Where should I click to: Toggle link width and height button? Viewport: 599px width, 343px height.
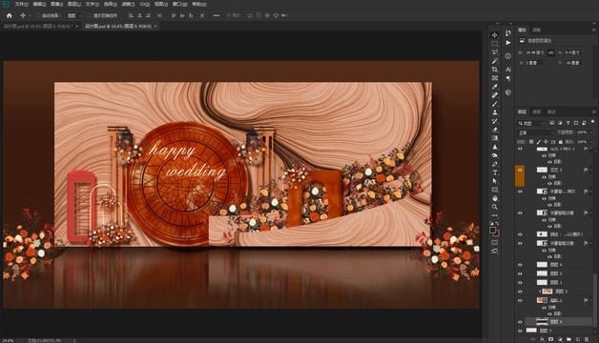tap(550, 52)
